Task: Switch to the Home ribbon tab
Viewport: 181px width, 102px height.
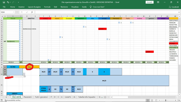Action: (x=12, y=7)
